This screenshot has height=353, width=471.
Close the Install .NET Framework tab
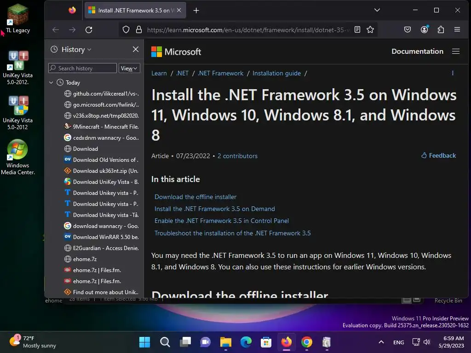pyautogui.click(x=179, y=10)
